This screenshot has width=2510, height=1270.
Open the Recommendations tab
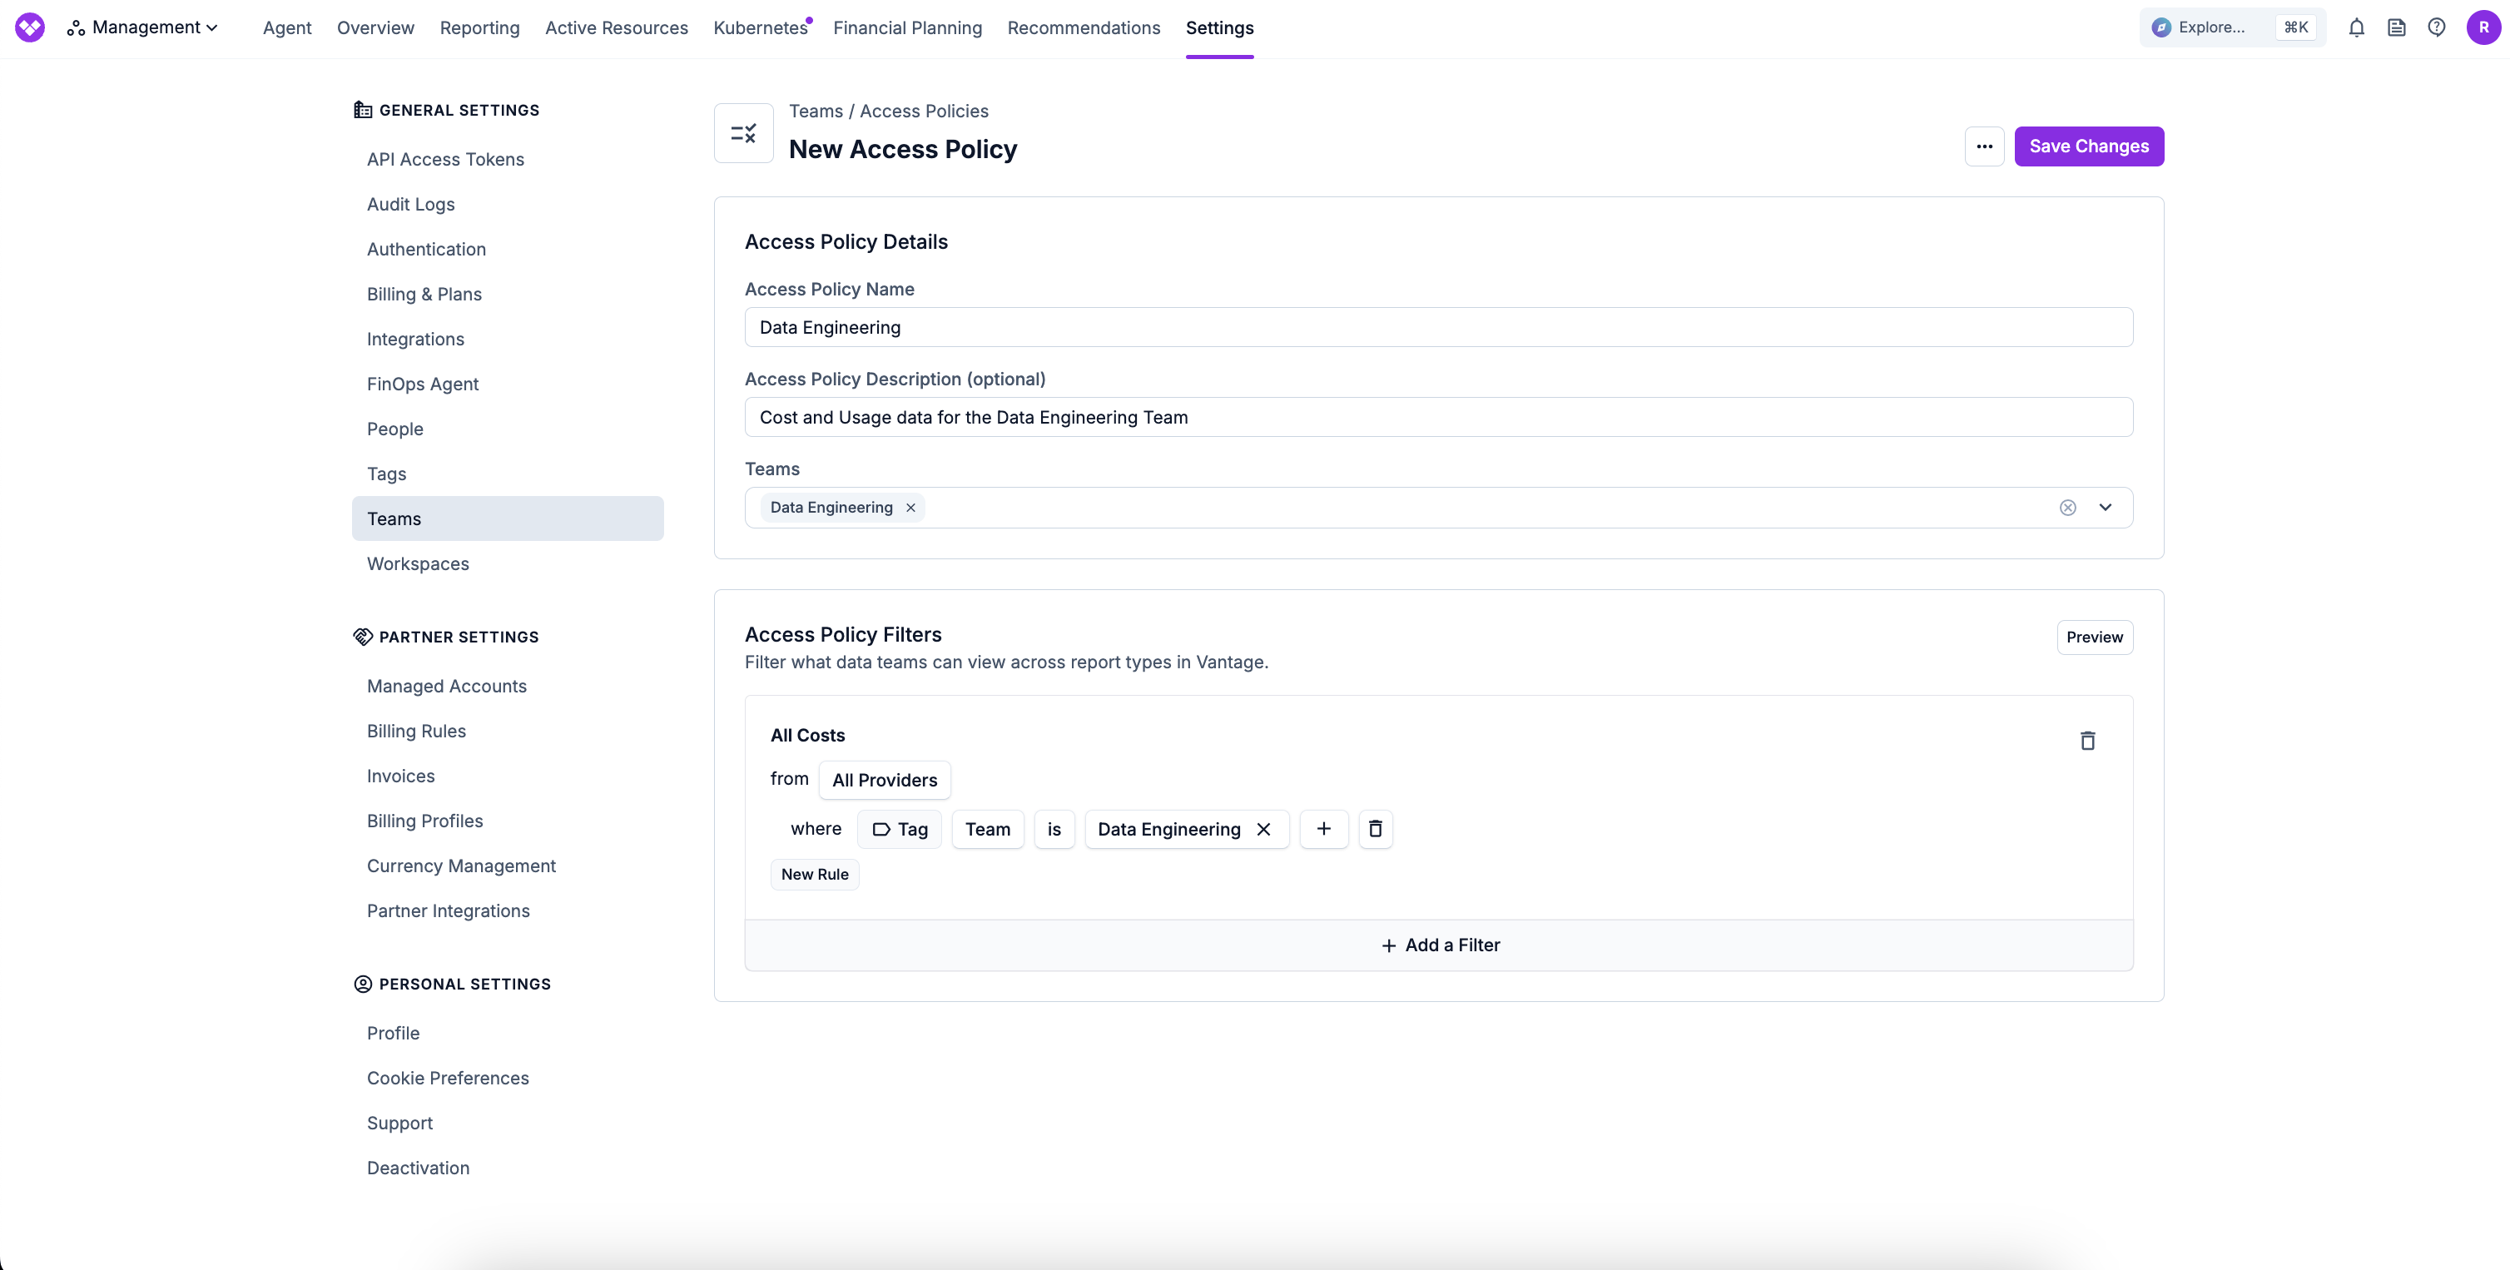coord(1084,27)
